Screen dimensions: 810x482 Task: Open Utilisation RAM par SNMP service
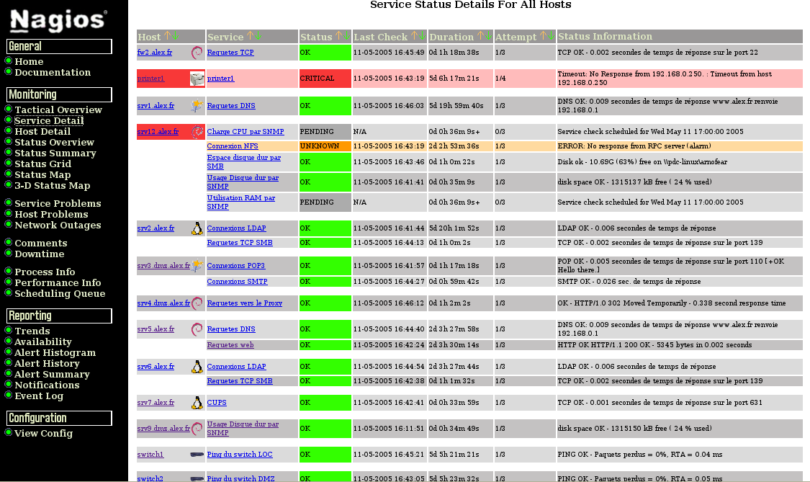coord(240,202)
